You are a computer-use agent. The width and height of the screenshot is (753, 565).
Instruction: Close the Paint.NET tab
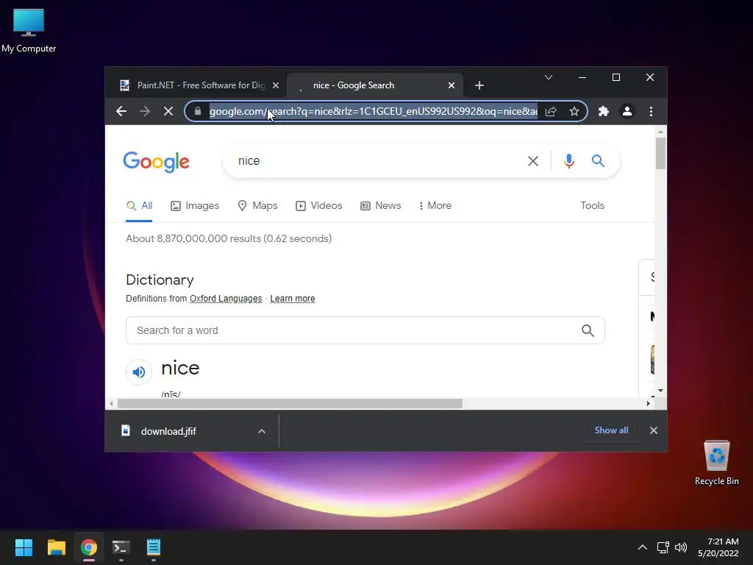point(276,85)
